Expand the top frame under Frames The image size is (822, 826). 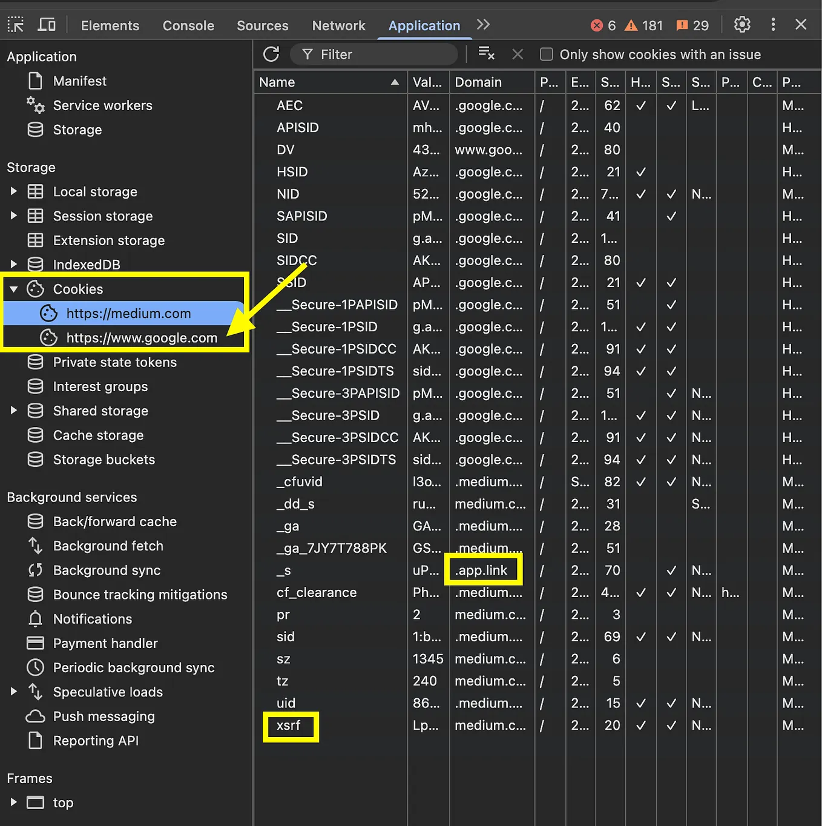coord(13,802)
